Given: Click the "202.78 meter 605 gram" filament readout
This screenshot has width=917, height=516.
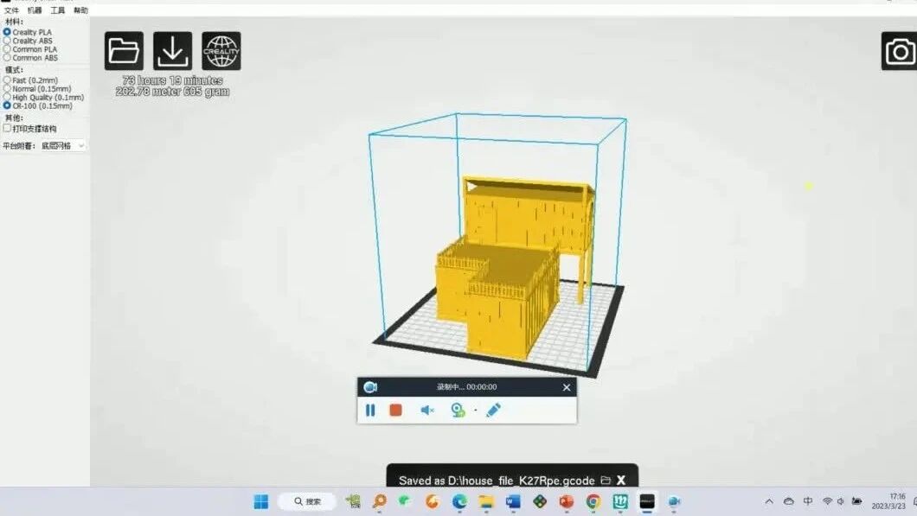Looking at the screenshot, I should (x=172, y=92).
